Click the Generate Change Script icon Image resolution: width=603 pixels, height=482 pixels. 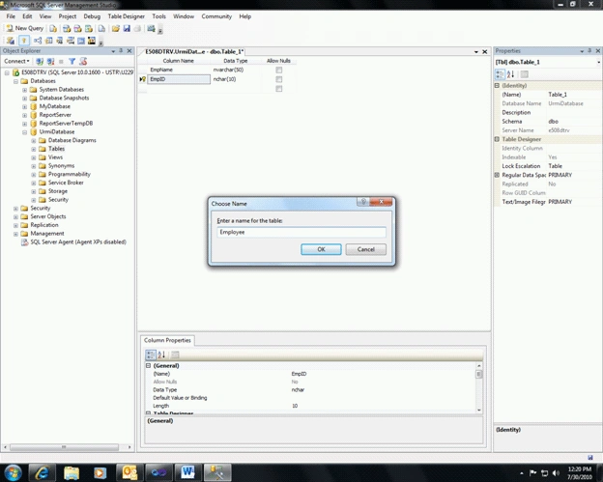11,41
